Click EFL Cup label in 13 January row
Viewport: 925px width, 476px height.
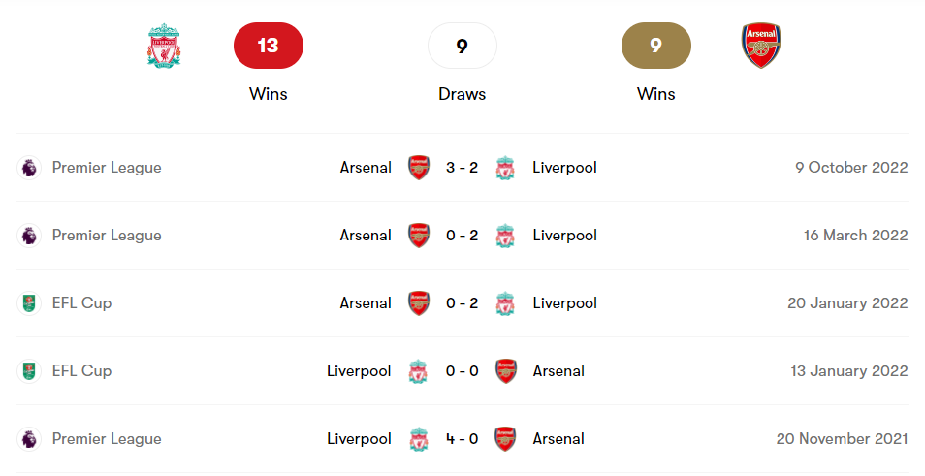point(81,371)
